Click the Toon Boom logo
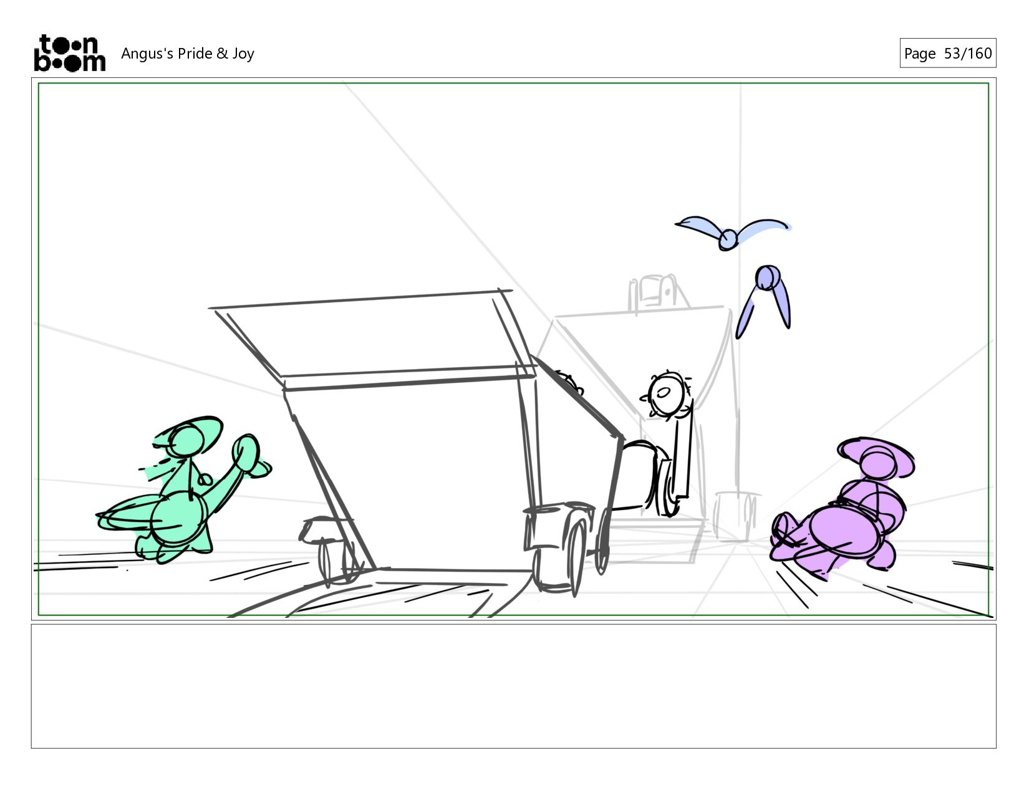 [x=69, y=53]
